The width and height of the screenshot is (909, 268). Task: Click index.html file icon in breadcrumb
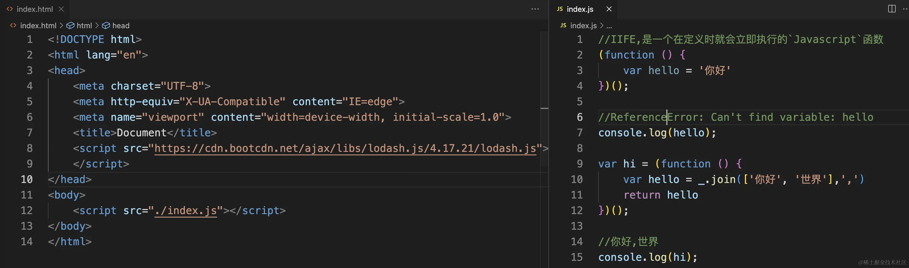[x=13, y=26]
